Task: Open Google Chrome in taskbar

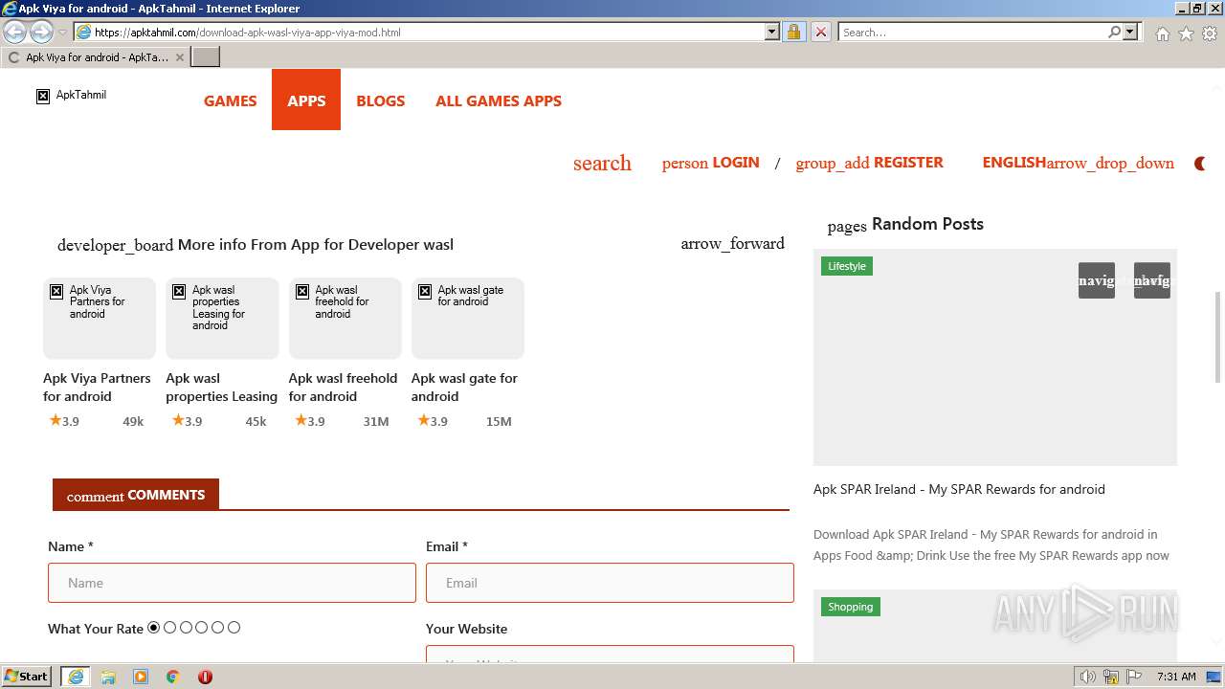Action: 173,677
